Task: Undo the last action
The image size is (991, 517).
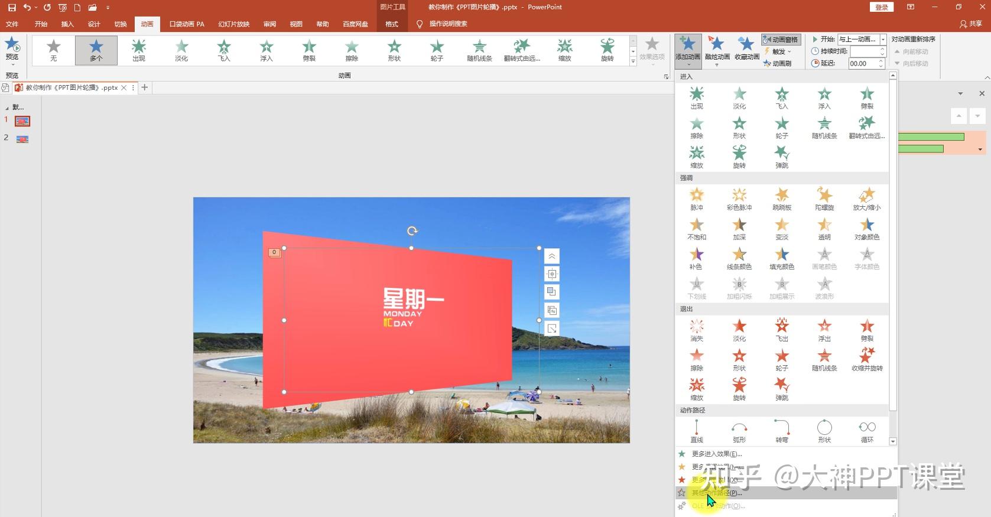Action: pyautogui.click(x=27, y=7)
